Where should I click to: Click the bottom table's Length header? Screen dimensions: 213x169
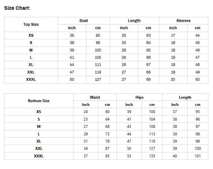point(185,97)
